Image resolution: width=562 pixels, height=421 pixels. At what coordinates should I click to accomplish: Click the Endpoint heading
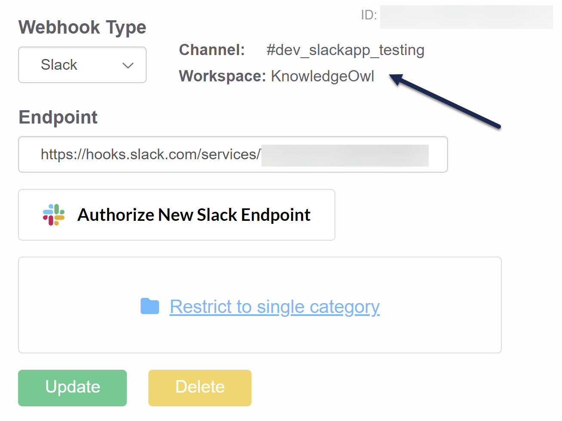click(x=58, y=117)
